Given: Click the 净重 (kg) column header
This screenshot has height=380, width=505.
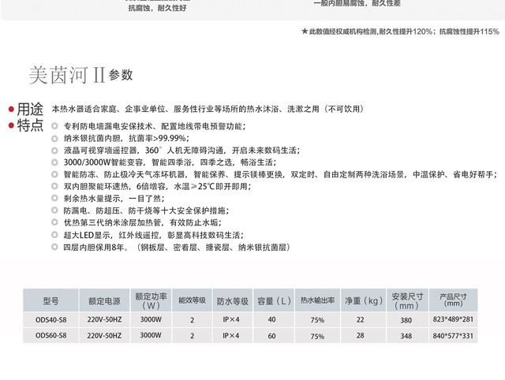Looking at the screenshot, I should pyautogui.click(x=363, y=300).
